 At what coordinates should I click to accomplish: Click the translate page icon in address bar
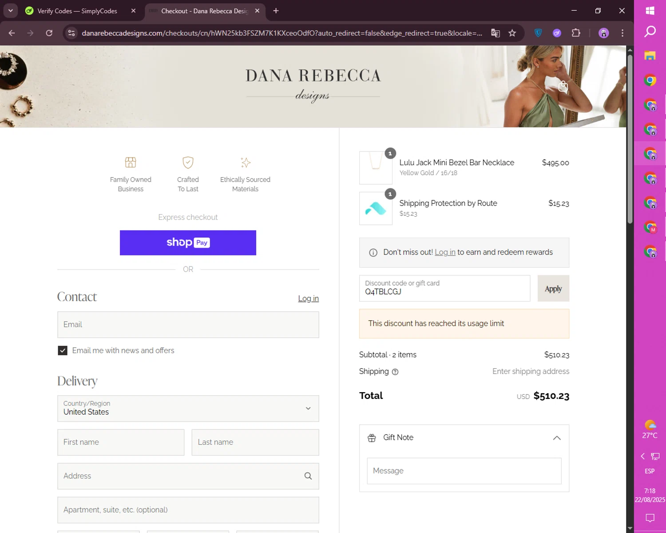pos(496,33)
